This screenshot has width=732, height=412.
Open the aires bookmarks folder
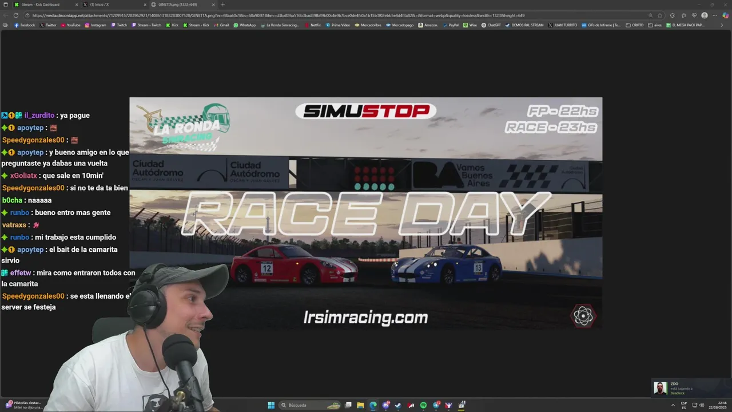tap(655, 25)
